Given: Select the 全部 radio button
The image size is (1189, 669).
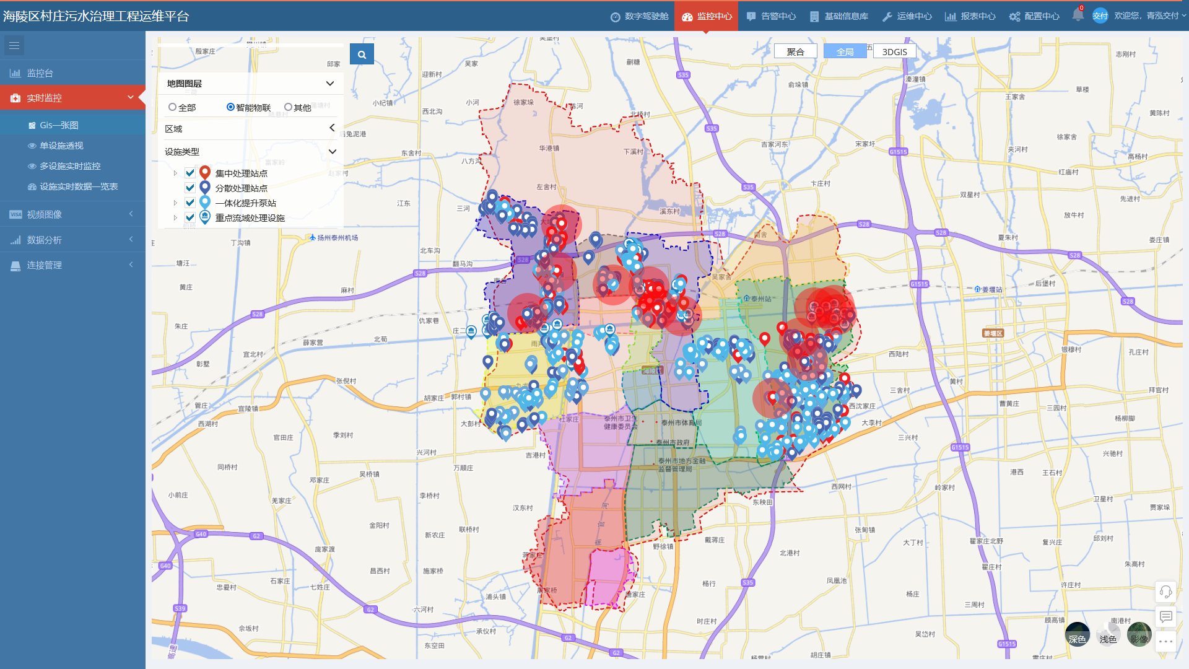Looking at the screenshot, I should (x=172, y=107).
